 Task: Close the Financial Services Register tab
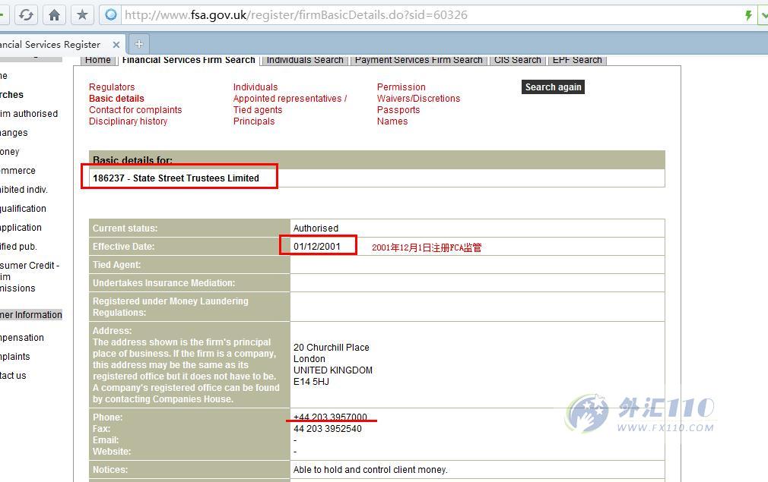click(116, 45)
